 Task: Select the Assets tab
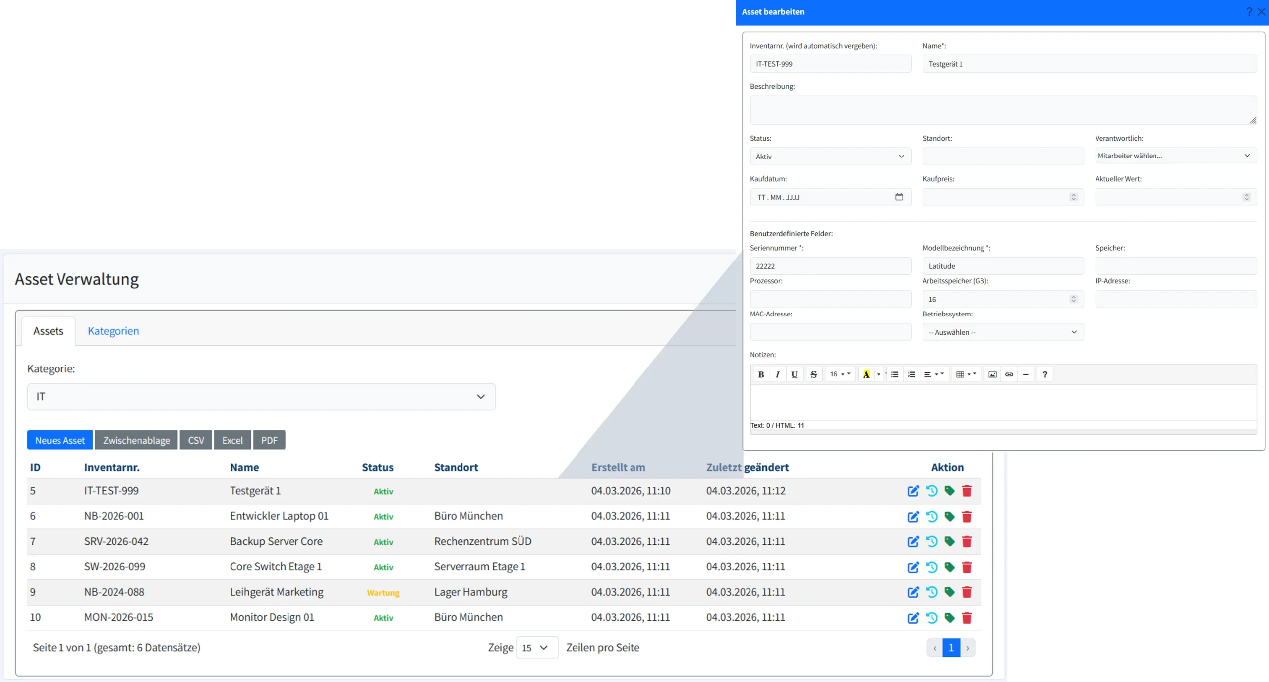48,331
